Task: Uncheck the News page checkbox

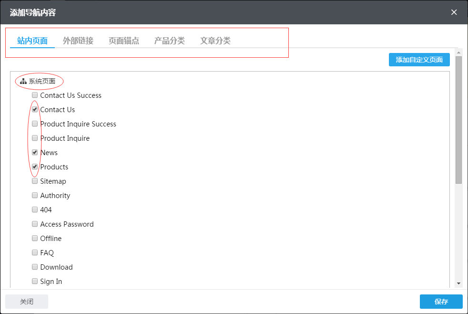Action: tap(35, 152)
